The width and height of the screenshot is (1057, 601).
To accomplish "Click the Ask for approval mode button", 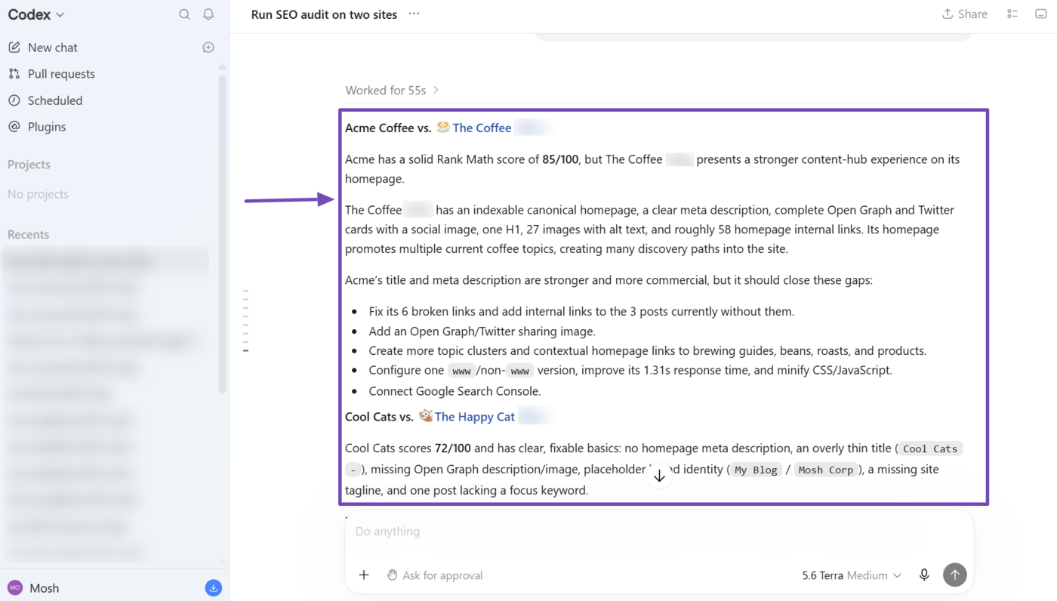I will tap(435, 575).
